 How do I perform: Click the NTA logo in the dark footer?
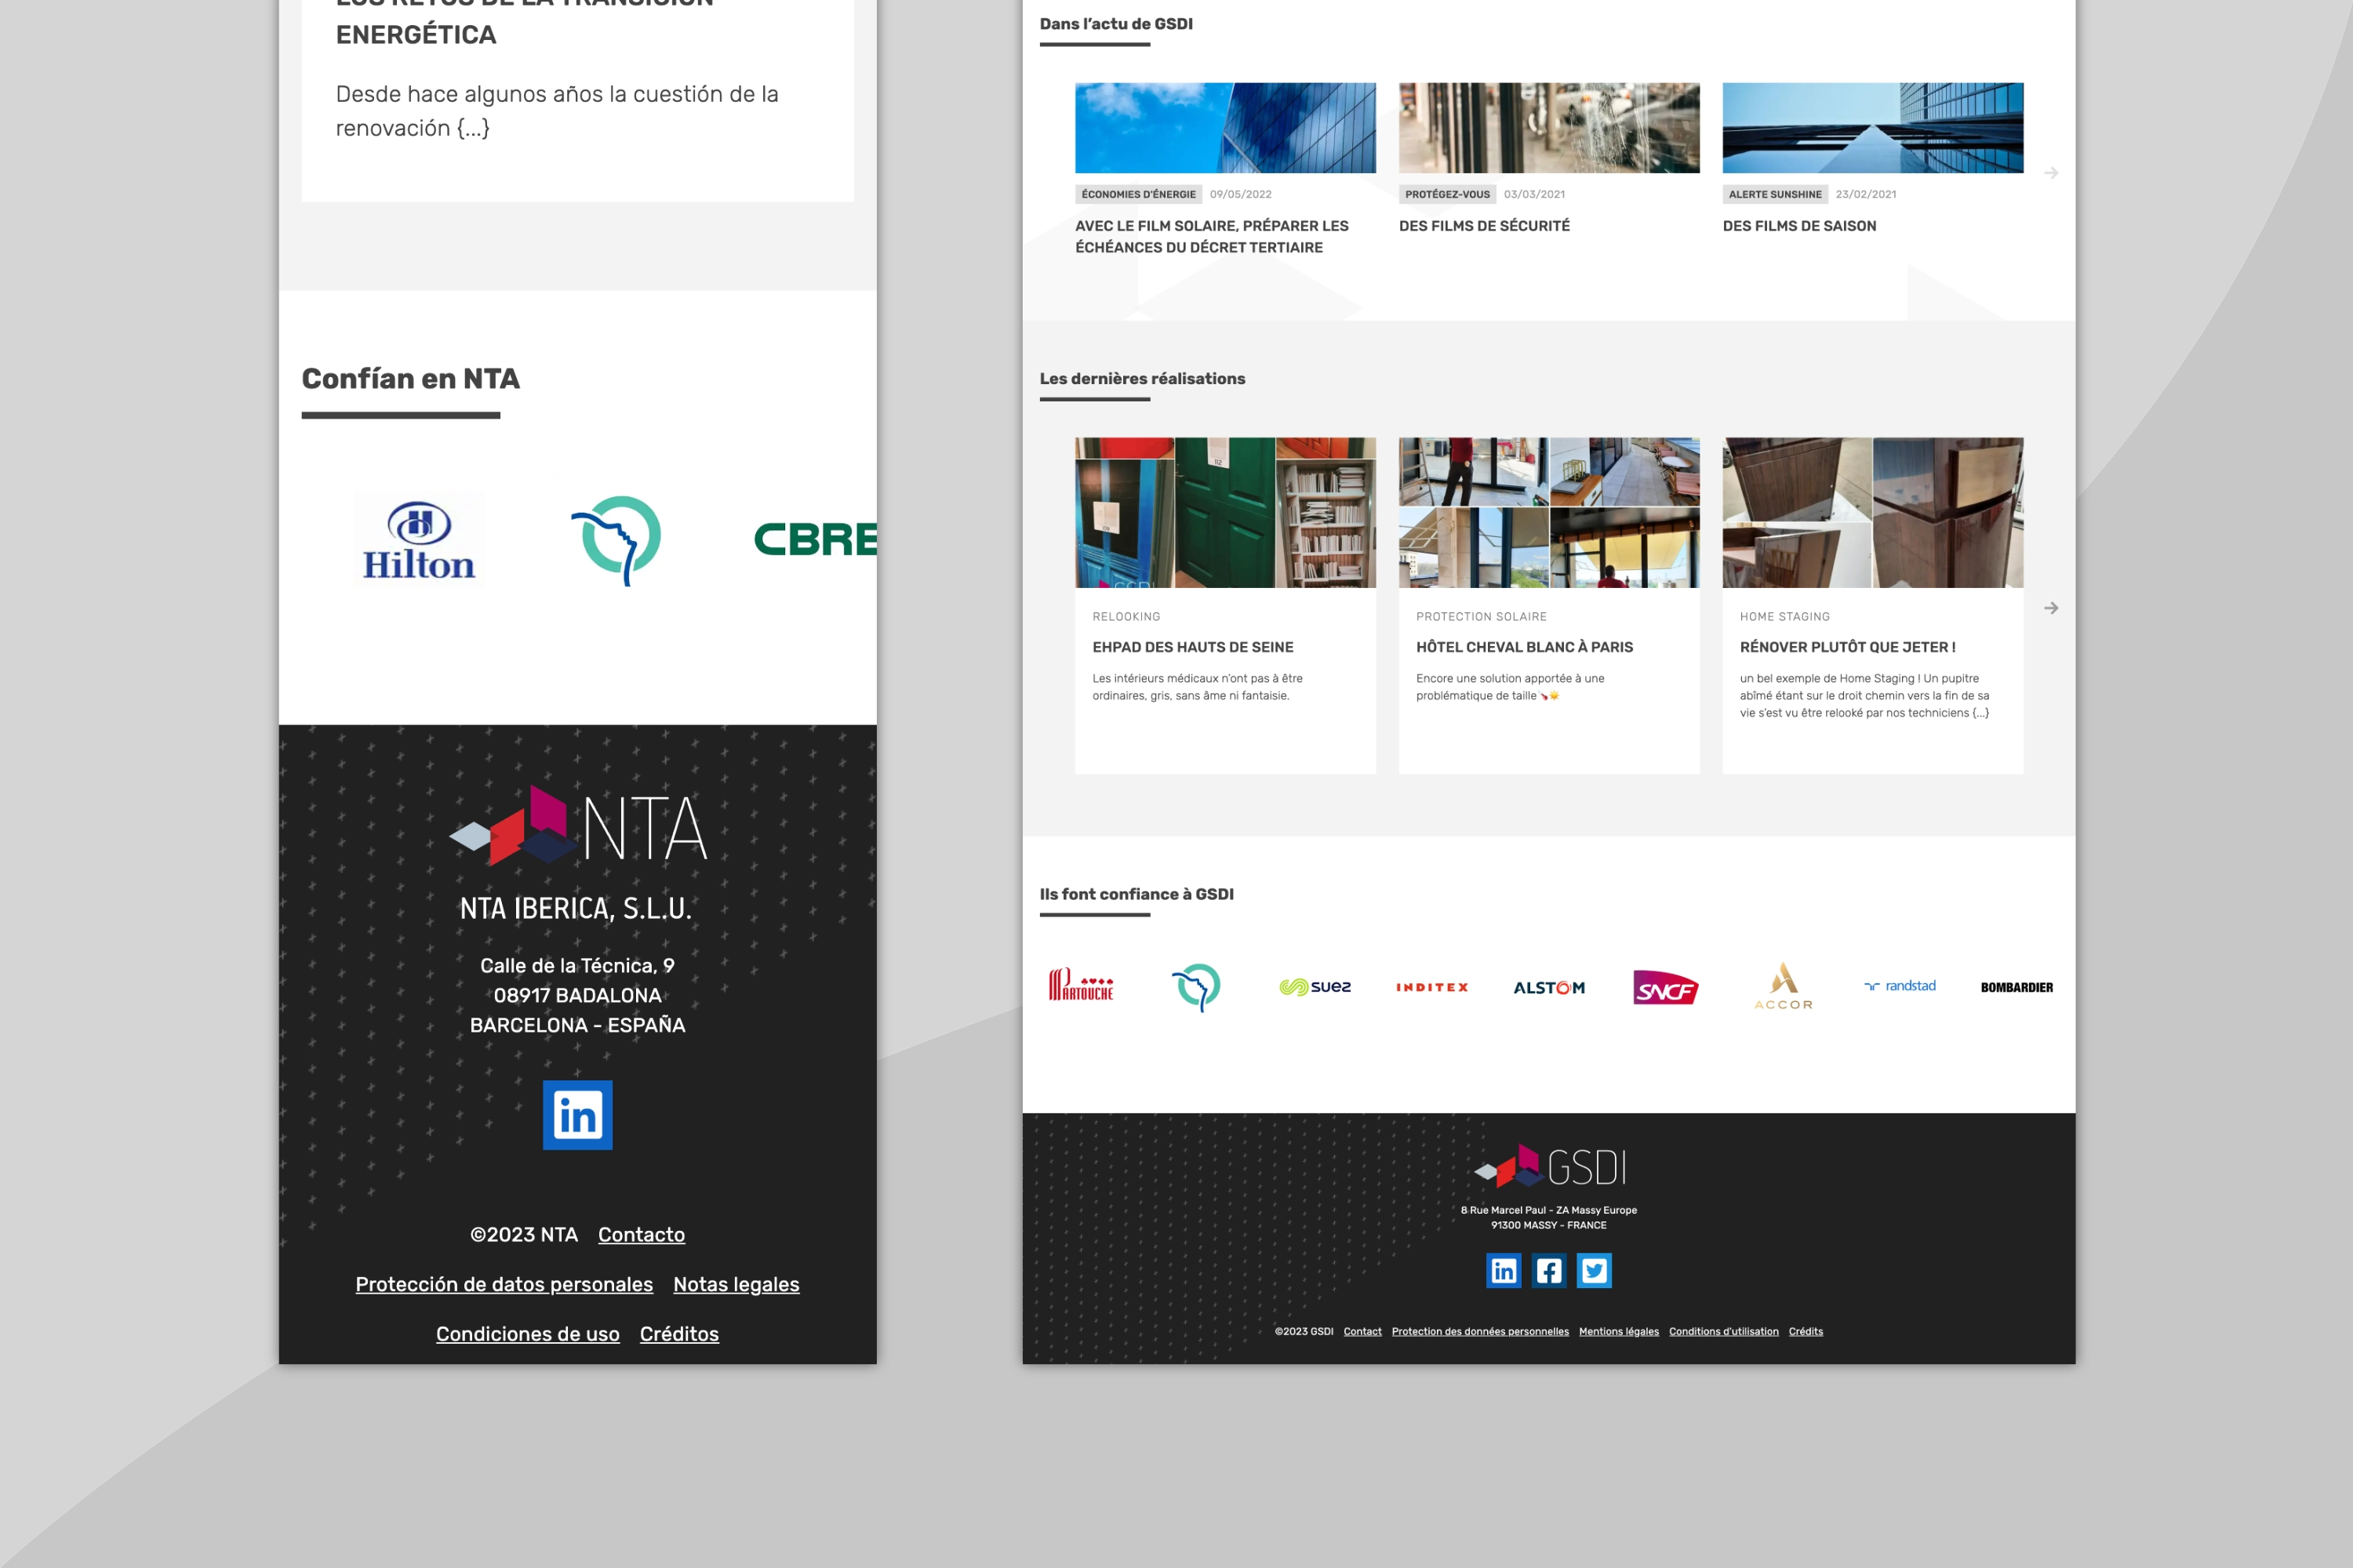578,825
